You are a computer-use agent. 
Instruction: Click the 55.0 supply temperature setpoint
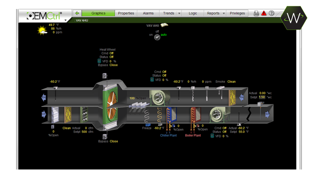(241, 132)
